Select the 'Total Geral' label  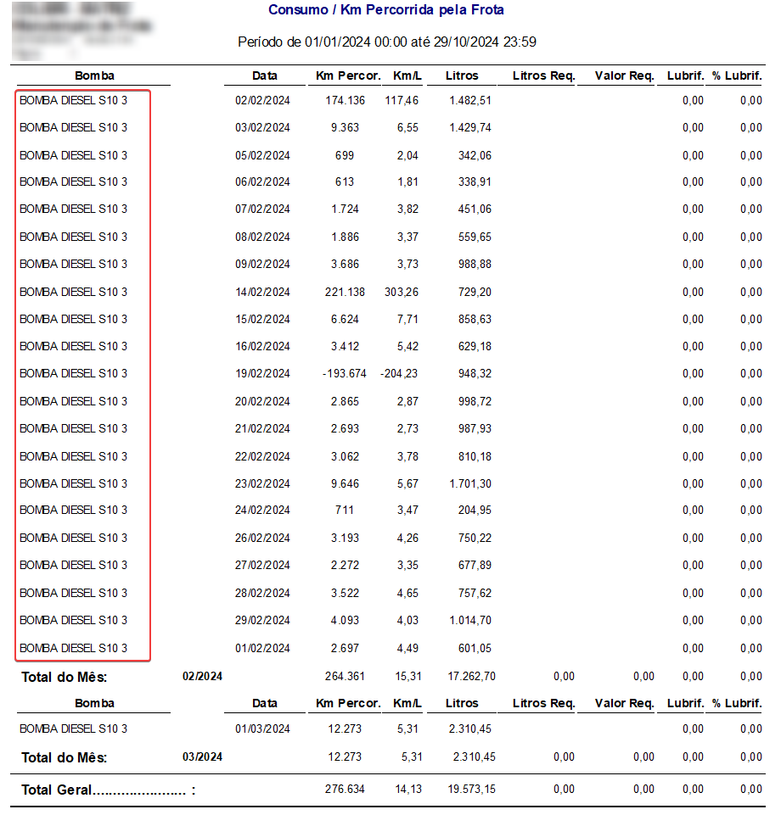point(108,790)
